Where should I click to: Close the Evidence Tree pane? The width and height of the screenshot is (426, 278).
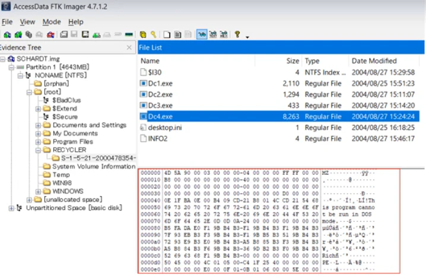129,47
